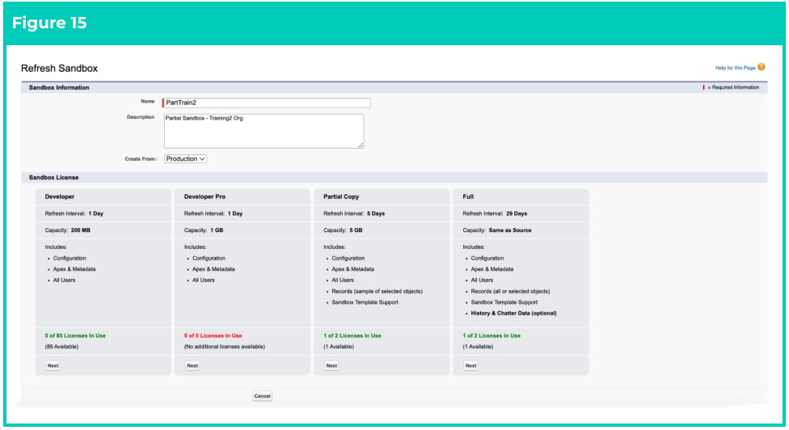Viewport: 789px width, 430px height.
Task: Click the description textarea resize handle
Action: (361, 145)
